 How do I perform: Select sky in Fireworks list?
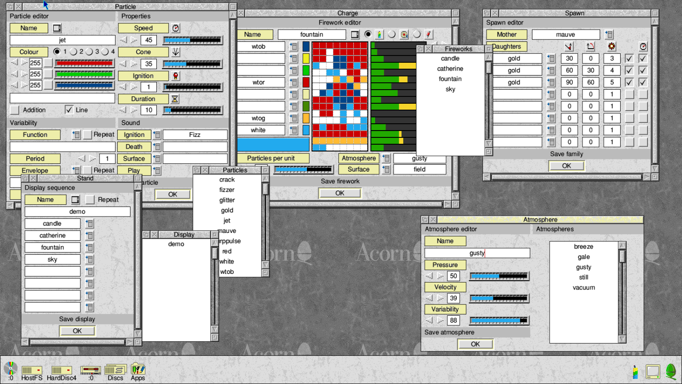tap(450, 89)
